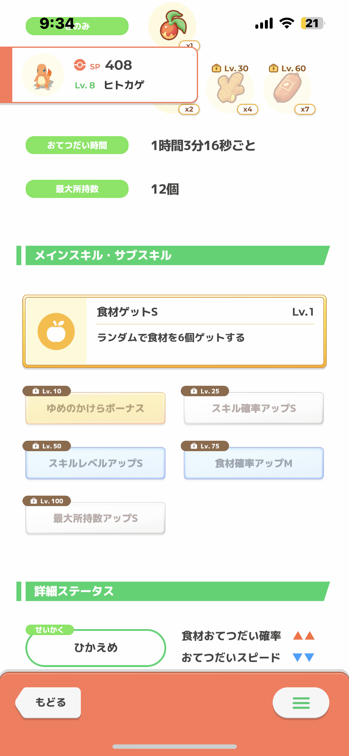Viewport: 349px width, 756px height.
Task: Tap the blue down arrows for おてつだいスピード
Action: click(304, 657)
